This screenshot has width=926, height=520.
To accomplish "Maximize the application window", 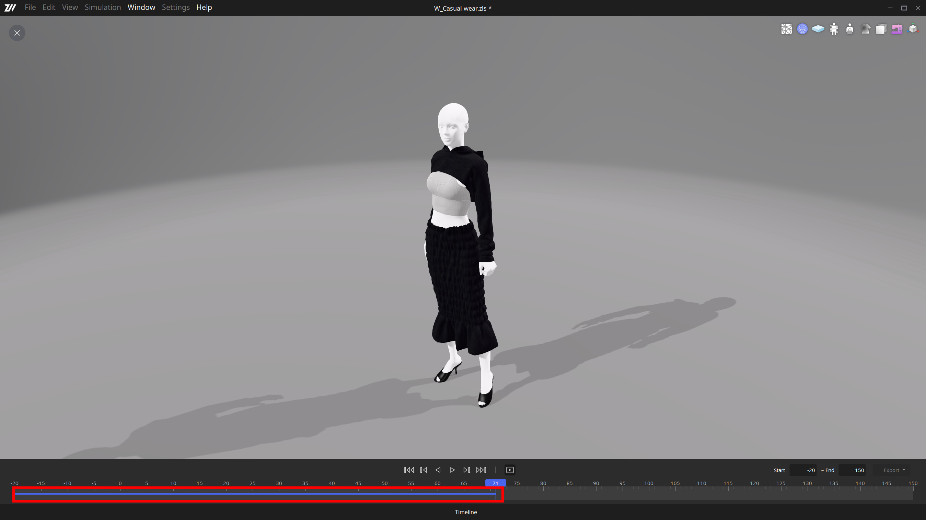I will click(904, 8).
